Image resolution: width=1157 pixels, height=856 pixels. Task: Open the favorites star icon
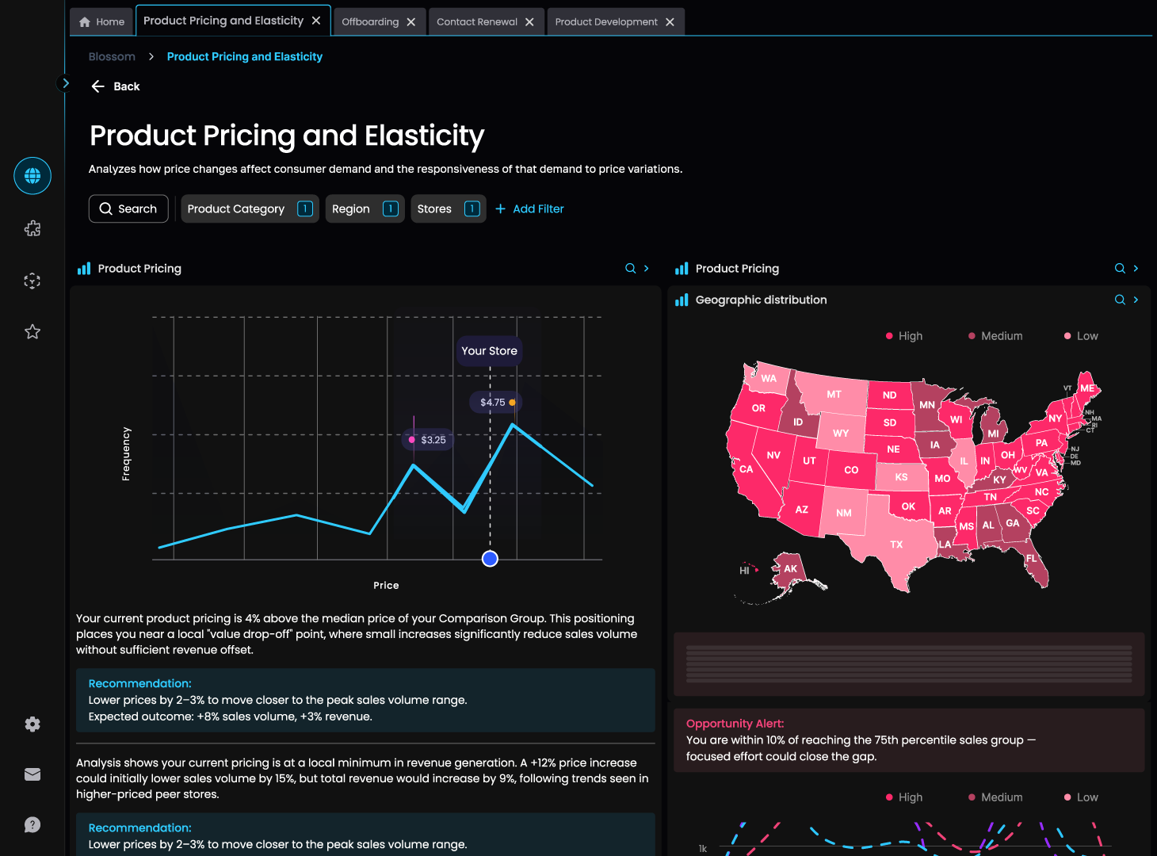[x=32, y=332]
